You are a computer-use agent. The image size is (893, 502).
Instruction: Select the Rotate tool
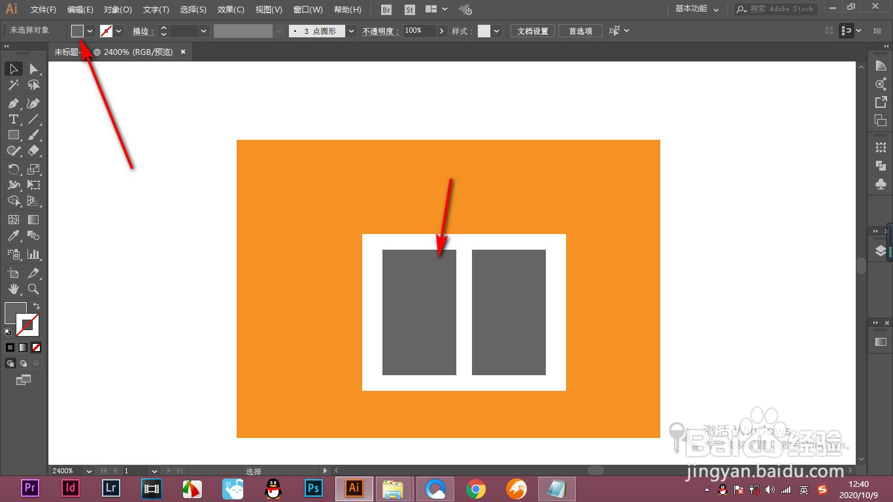pos(13,169)
